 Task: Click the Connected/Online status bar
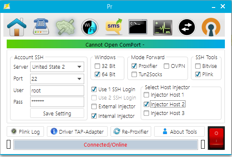point(106,145)
